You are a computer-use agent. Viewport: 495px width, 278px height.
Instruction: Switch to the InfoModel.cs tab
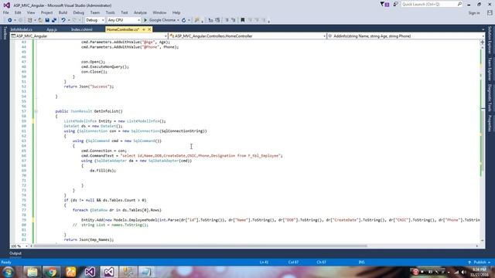(x=22, y=29)
